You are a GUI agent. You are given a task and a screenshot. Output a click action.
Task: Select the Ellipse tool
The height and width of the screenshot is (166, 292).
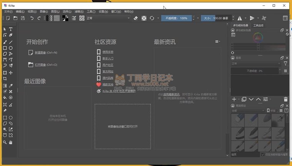pyautogui.click(x=11, y=48)
